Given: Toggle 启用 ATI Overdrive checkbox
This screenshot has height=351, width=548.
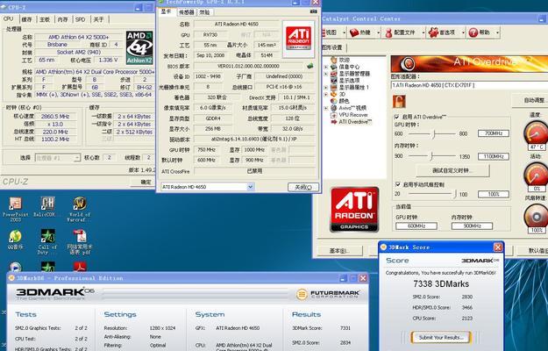Looking at the screenshot, I should (396, 117).
